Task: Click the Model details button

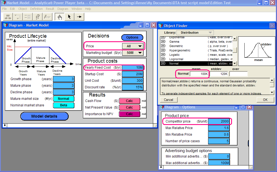Action: (x=44, y=116)
